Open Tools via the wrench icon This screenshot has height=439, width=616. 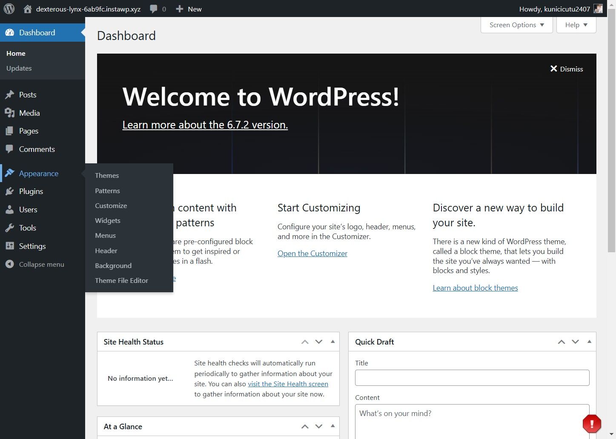click(9, 228)
